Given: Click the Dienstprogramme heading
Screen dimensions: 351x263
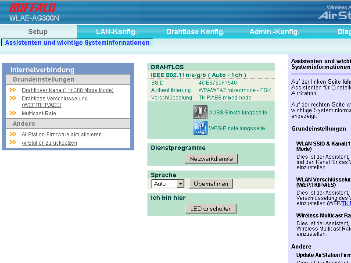Looking at the screenshot, I should [x=178, y=148].
